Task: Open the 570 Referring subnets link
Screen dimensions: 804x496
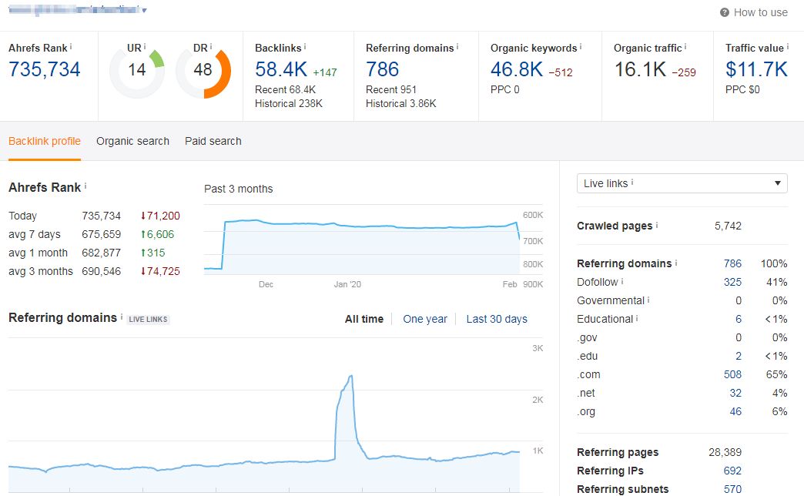Action: [x=732, y=489]
